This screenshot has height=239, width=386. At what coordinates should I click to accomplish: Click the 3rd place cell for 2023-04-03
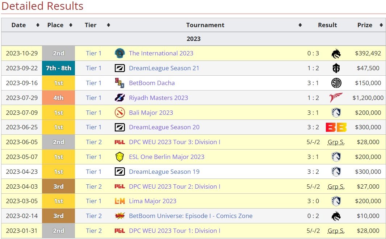coord(58,186)
